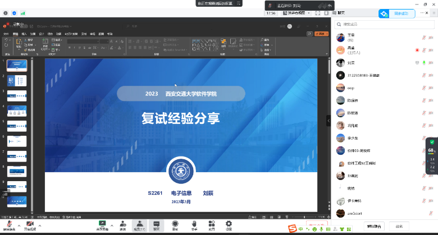The height and width of the screenshot is (235, 438).
Task: Click the fullscreen icon beside view selector
Action: 318,13
